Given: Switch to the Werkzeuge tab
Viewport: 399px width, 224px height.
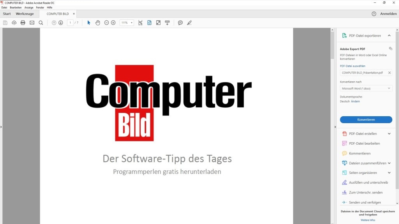Looking at the screenshot, I should [25, 14].
